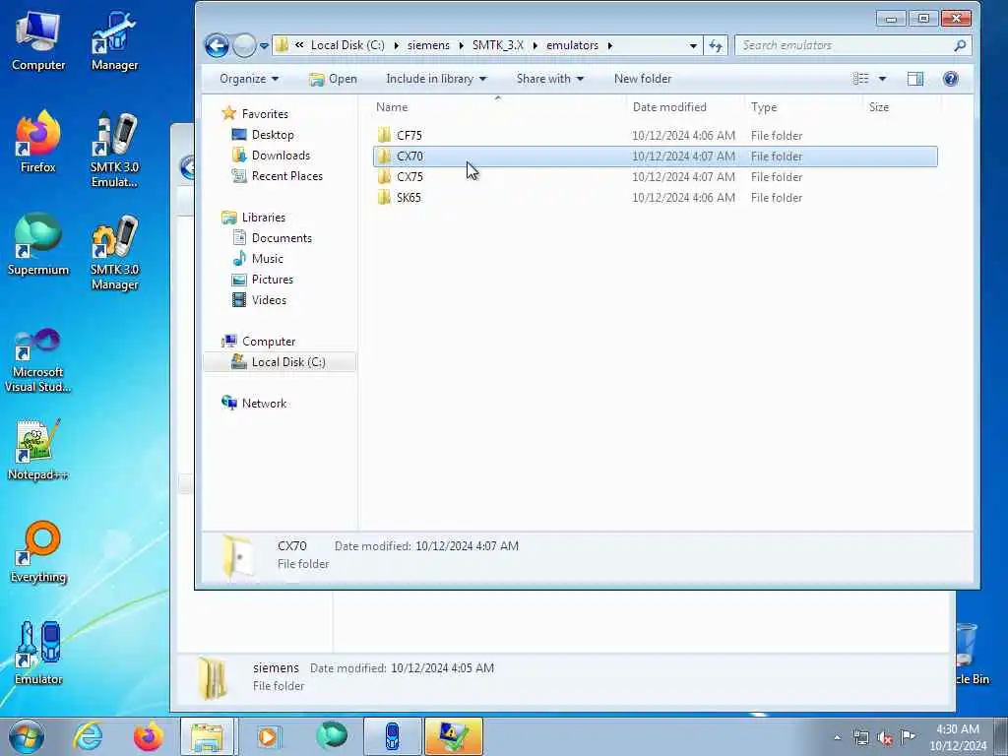The height and width of the screenshot is (756, 1008).
Task: Select Local Disk (C:) in navigation pane
Action: pyautogui.click(x=279, y=362)
